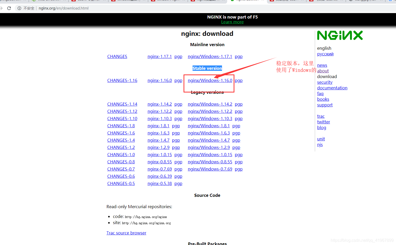The height and width of the screenshot is (245, 396).
Task: Open the books sidebar link
Action: point(323,99)
